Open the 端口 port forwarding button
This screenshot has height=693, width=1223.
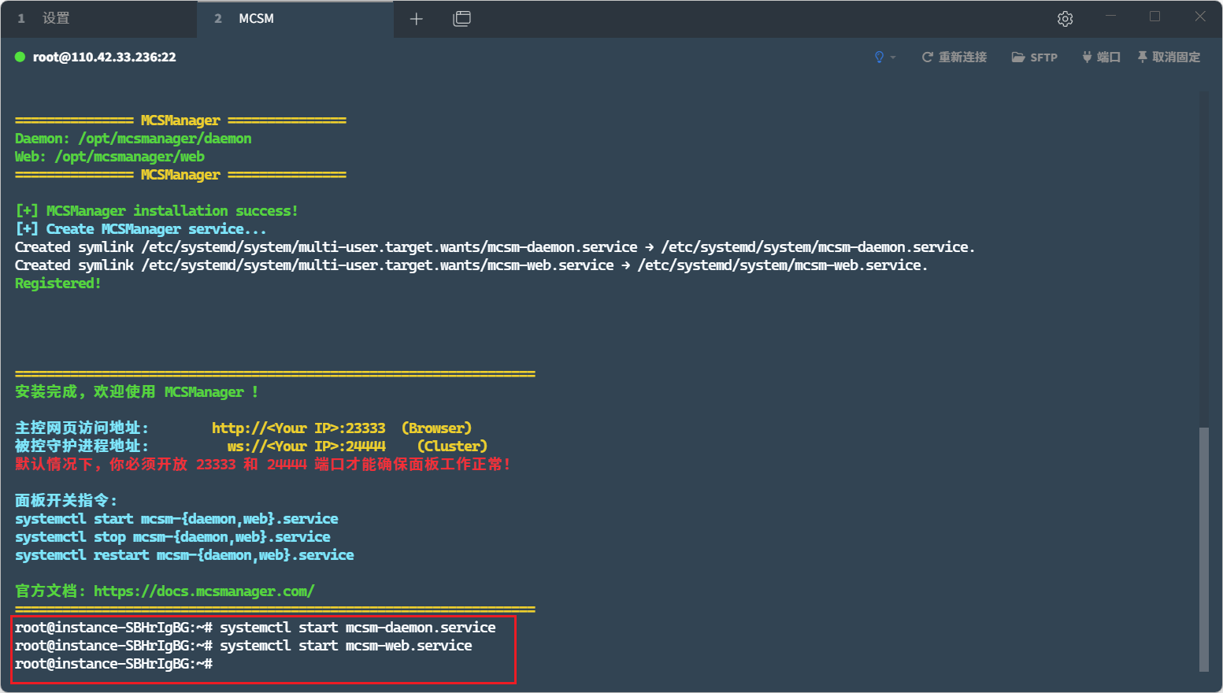(1101, 57)
